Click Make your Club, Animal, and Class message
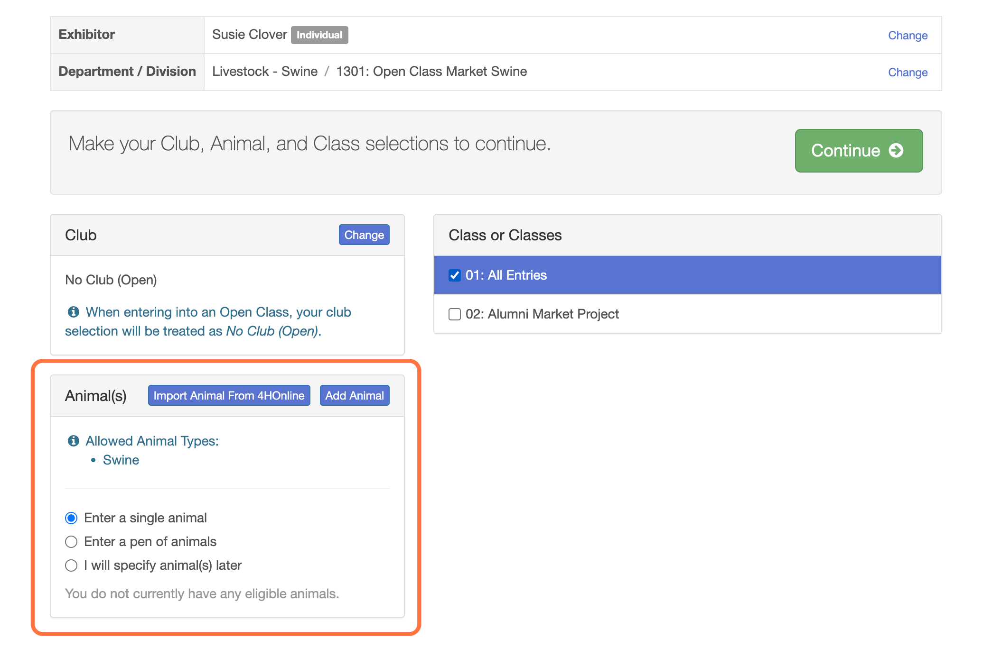 coord(309,144)
